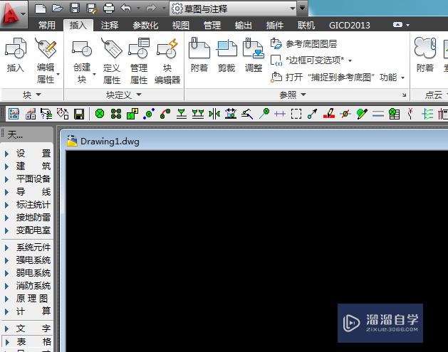The height and width of the screenshot is (352, 448).
Task: Switch to the 插件 ribbon tab
Action: pyautogui.click(x=275, y=25)
